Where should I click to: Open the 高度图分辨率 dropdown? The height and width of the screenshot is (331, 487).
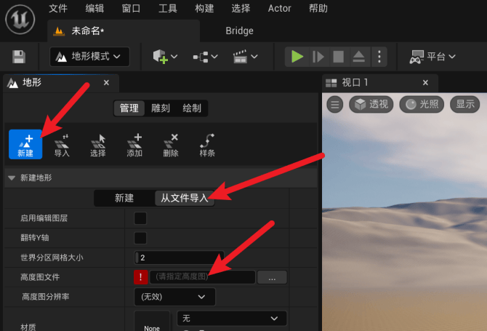coord(174,297)
